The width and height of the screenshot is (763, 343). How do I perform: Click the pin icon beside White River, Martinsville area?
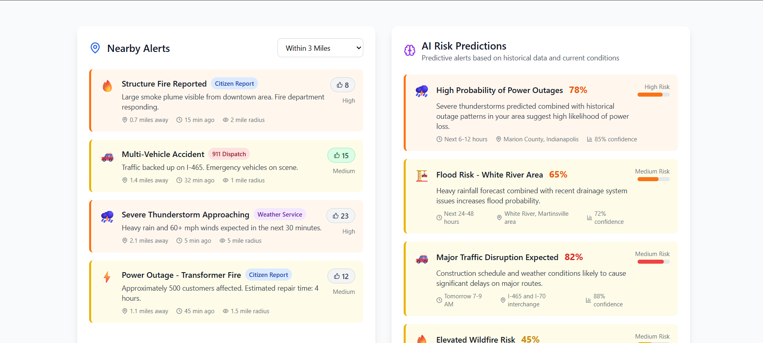499,218
